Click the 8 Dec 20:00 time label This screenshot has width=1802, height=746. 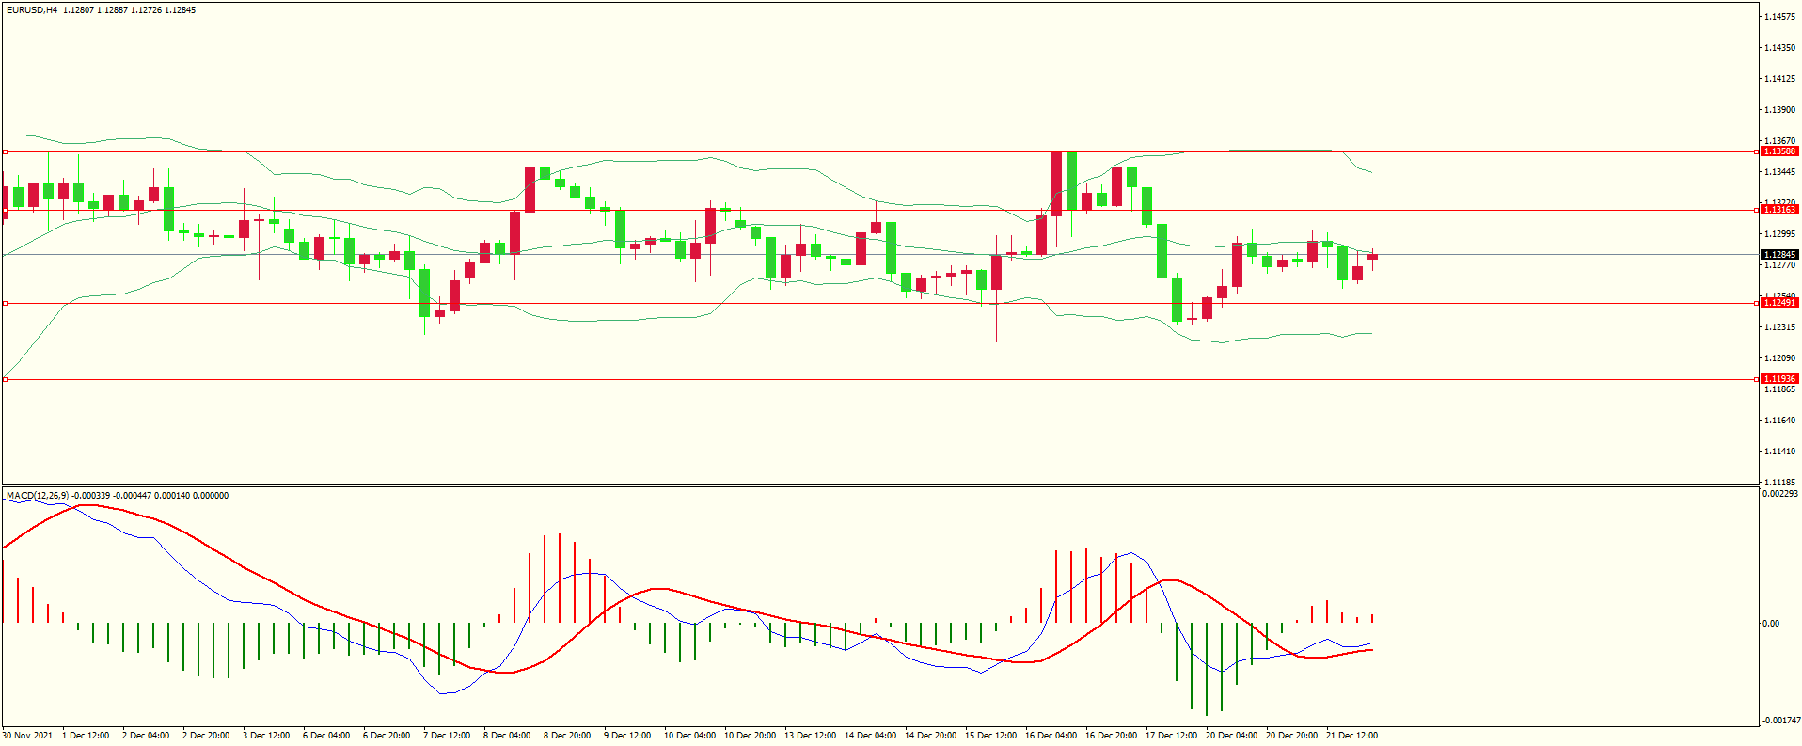coord(567,736)
